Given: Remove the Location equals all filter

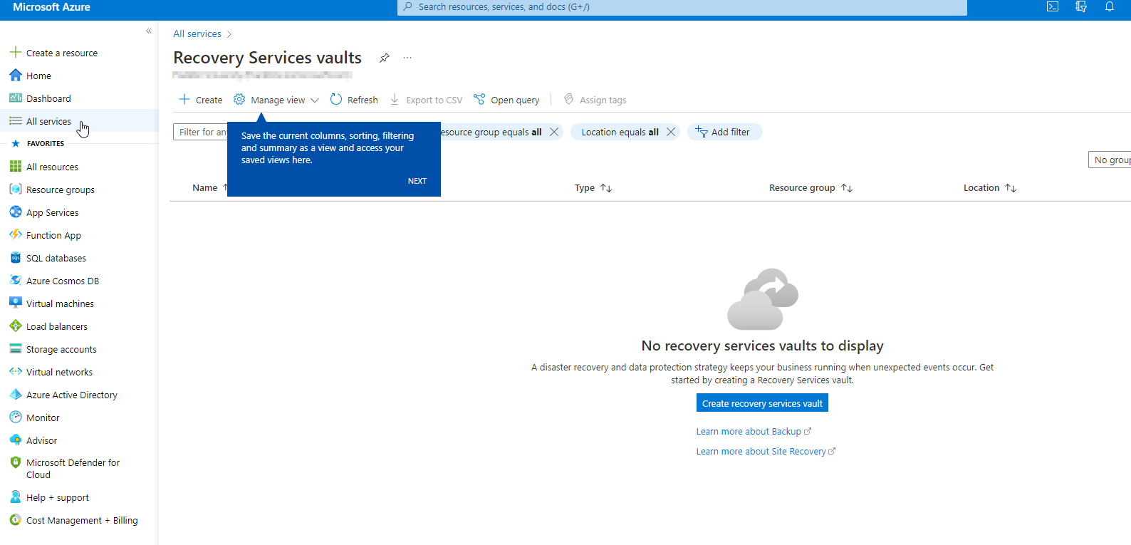Looking at the screenshot, I should coord(671,132).
